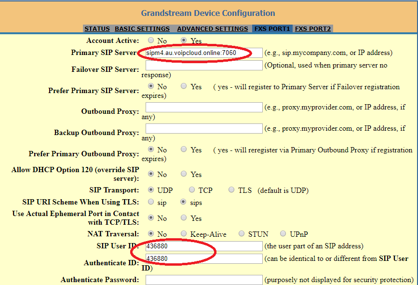
Task: Select No for Use Actual Ephemeral Port
Action: tap(151, 218)
